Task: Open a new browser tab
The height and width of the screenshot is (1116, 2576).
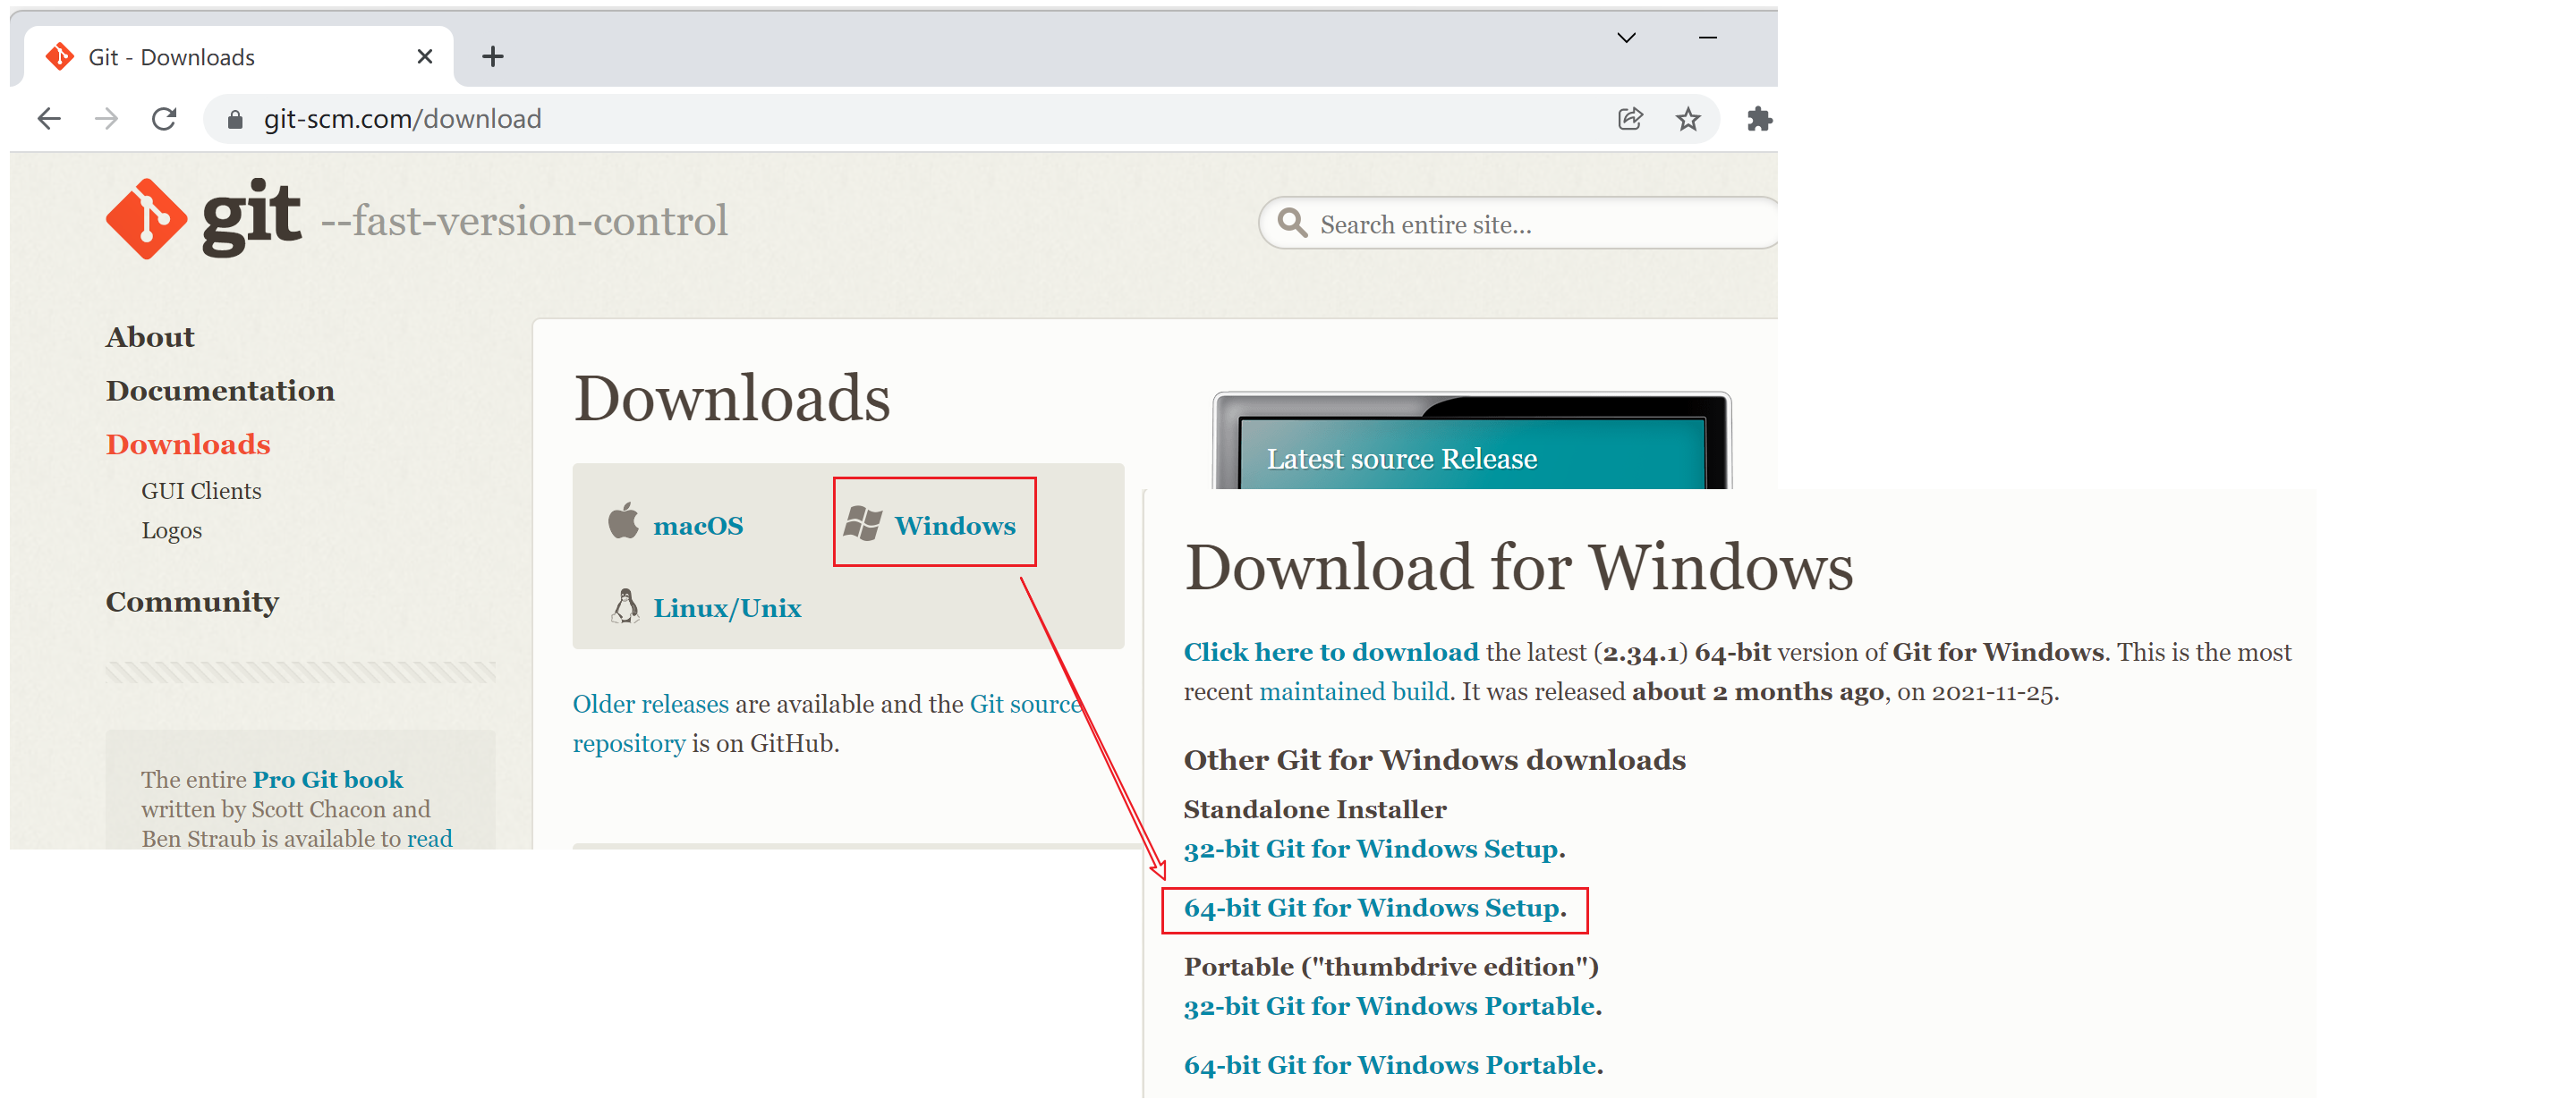Action: tap(492, 57)
